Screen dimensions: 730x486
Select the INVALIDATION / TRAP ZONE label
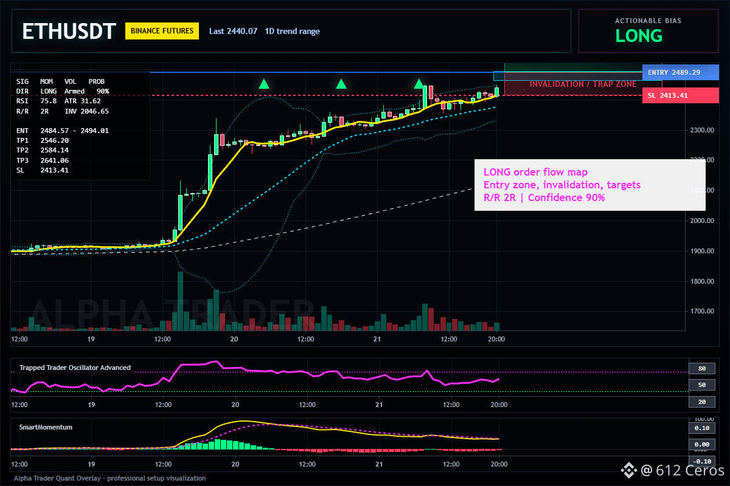tap(583, 84)
